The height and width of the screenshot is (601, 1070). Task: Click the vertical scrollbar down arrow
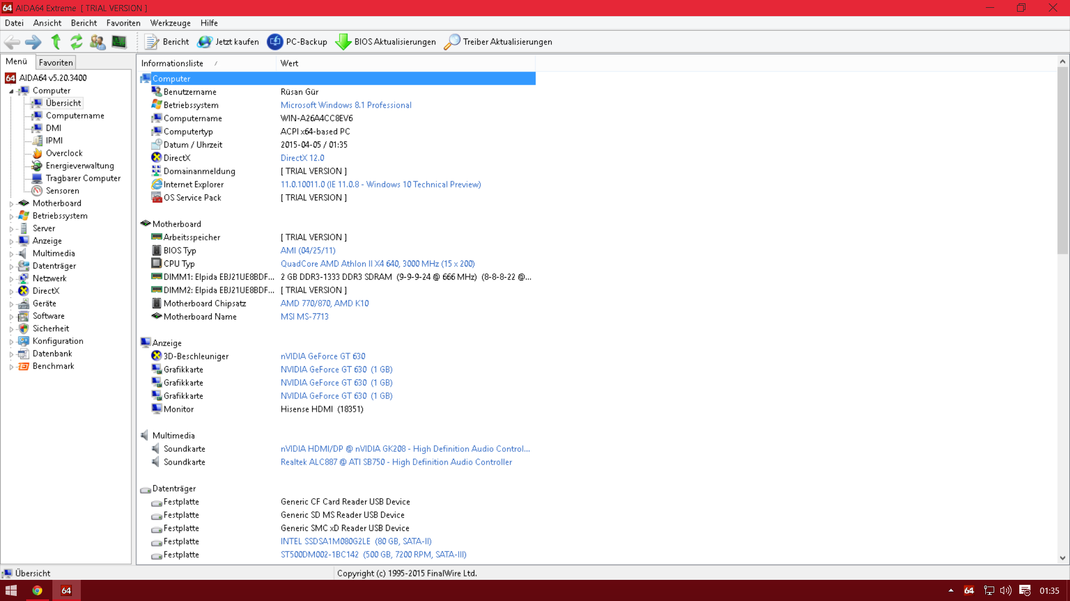[1062, 558]
